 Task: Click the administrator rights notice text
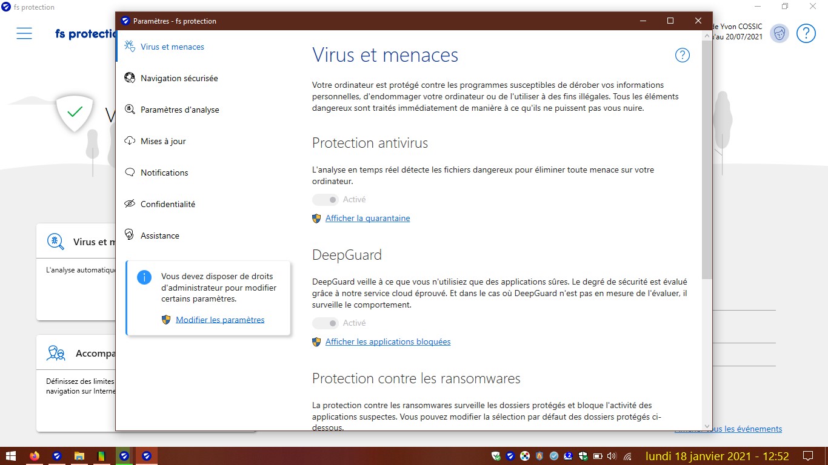click(x=219, y=288)
